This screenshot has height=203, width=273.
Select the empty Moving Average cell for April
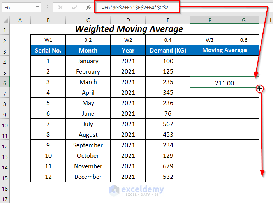pos(224,92)
